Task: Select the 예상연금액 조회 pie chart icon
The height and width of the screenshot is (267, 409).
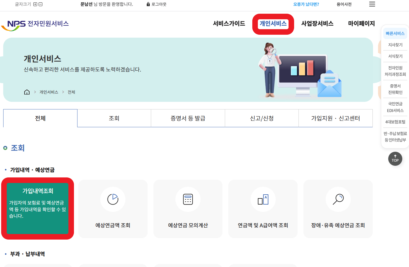Action: pos(113,199)
